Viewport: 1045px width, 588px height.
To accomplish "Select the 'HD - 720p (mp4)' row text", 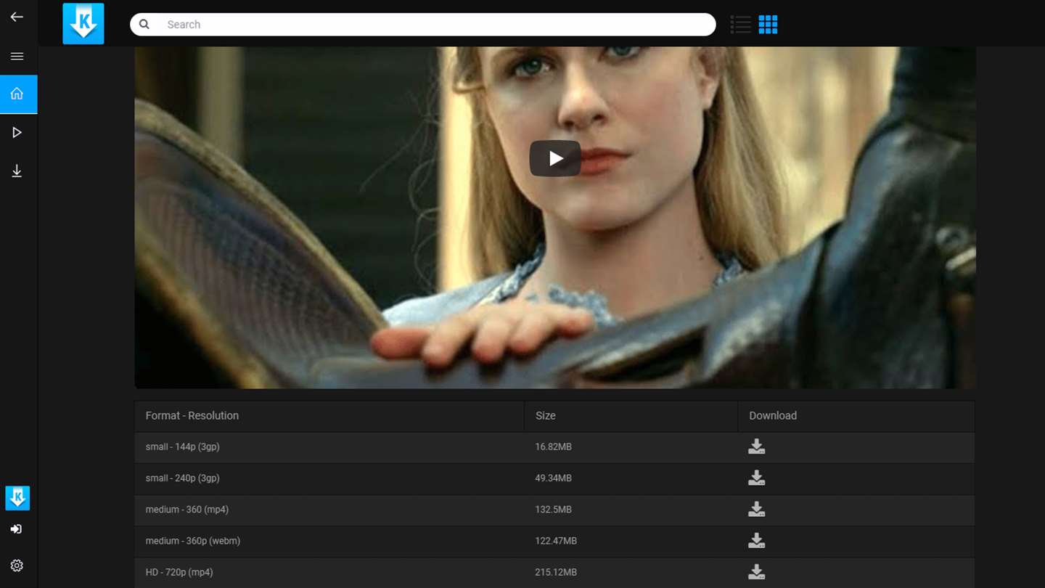I will (x=179, y=572).
